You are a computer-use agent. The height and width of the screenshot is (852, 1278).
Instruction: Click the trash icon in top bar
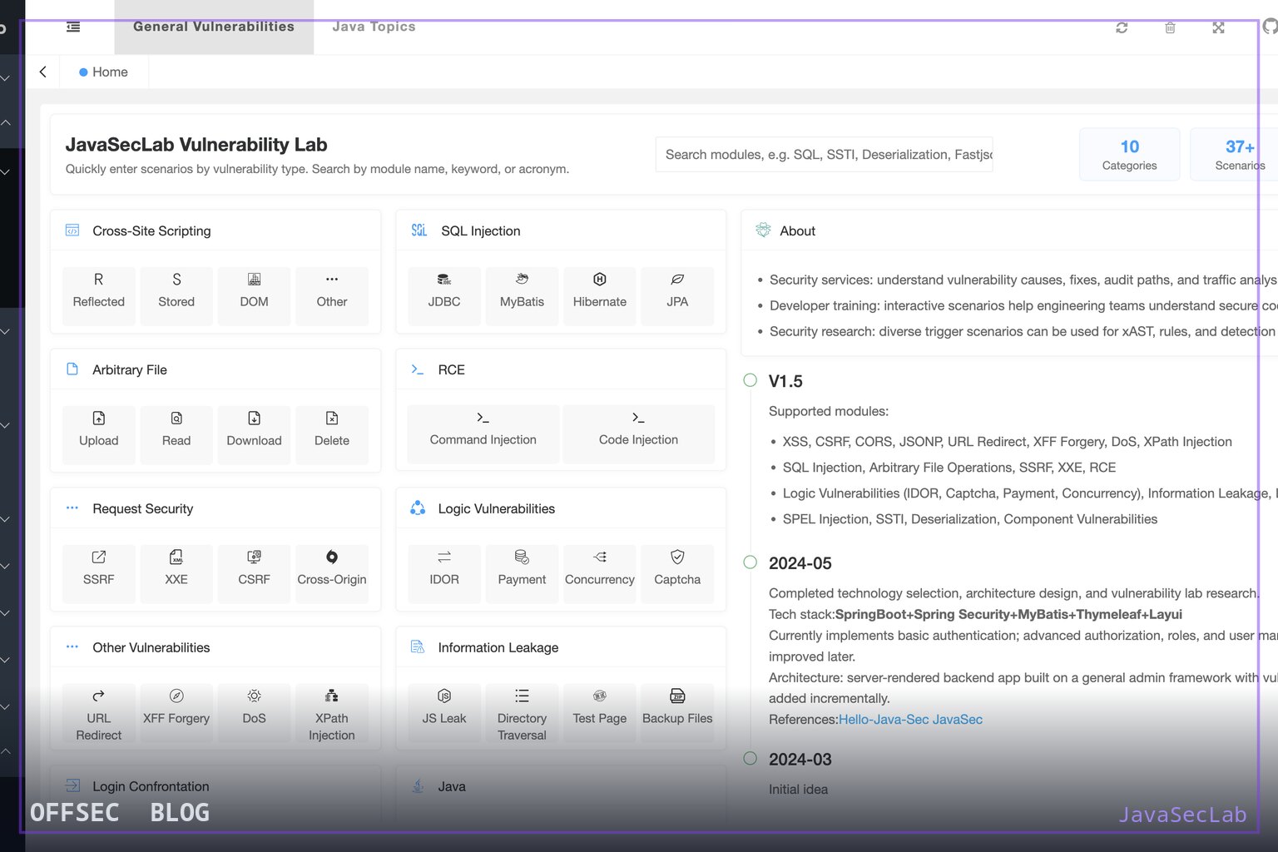(x=1170, y=27)
